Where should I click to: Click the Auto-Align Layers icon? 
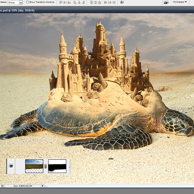click(x=122, y=2)
